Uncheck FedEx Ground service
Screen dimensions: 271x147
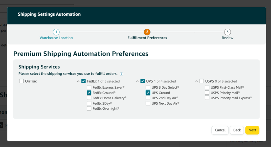point(89,93)
